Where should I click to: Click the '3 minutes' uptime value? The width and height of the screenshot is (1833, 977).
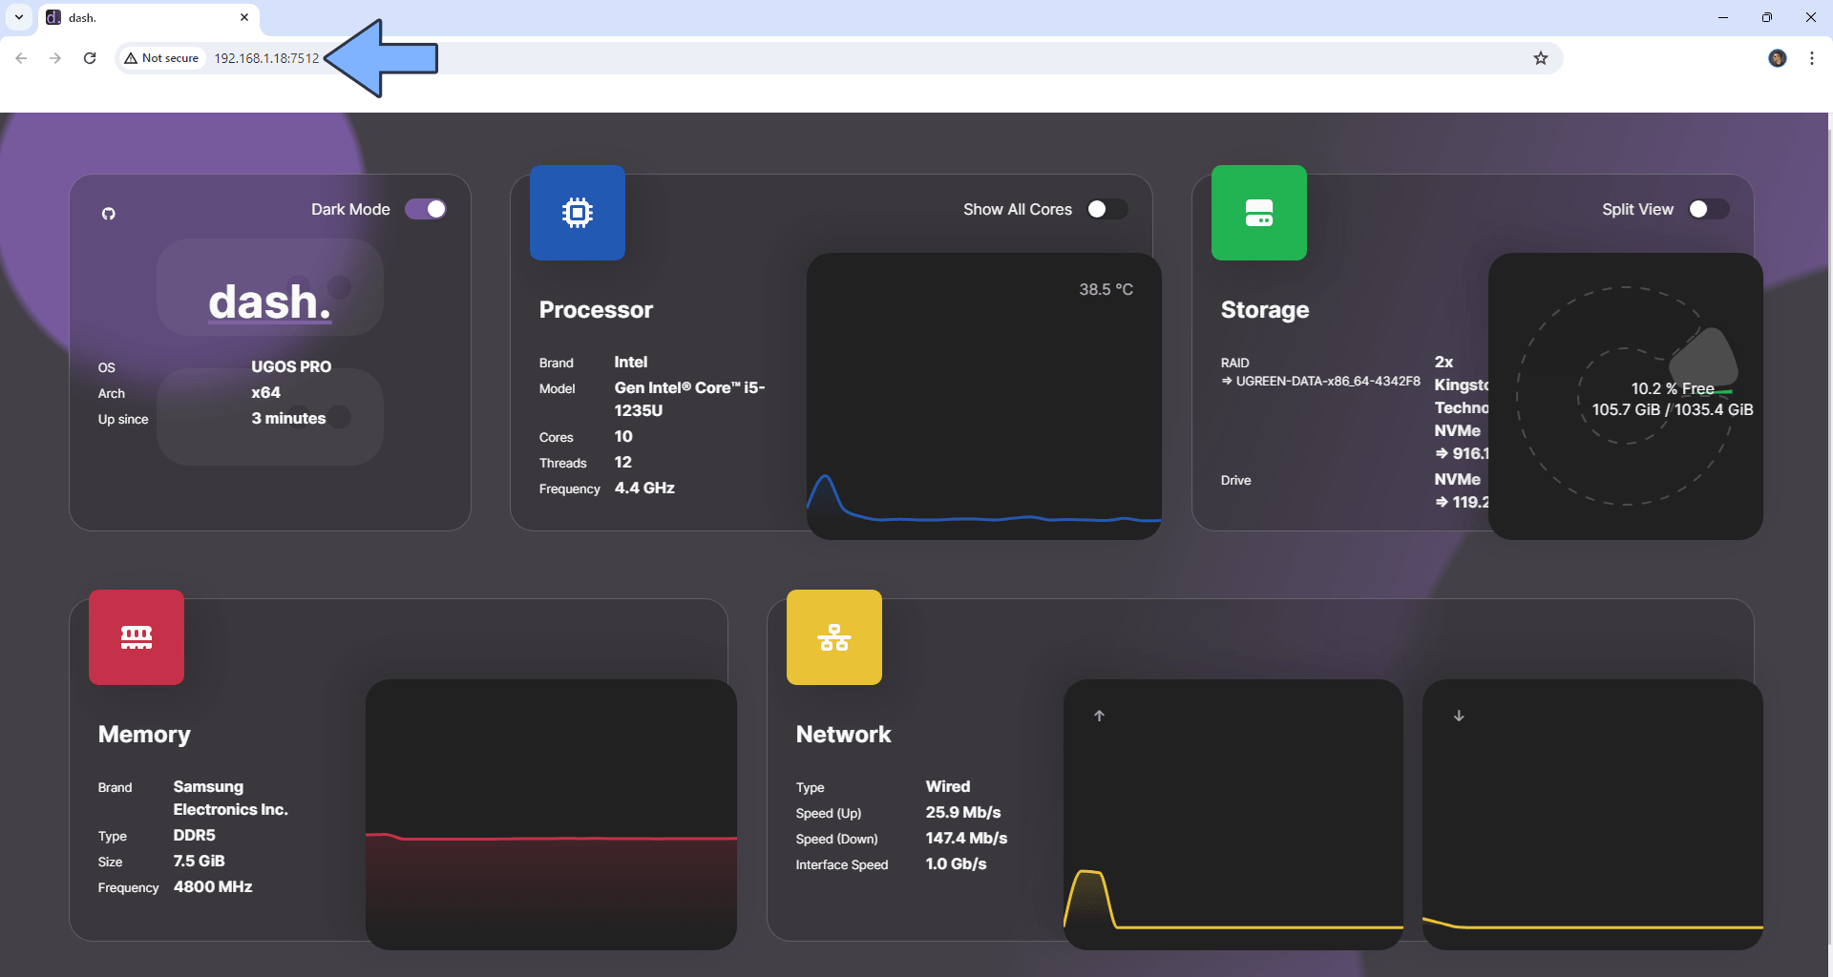[x=288, y=418]
